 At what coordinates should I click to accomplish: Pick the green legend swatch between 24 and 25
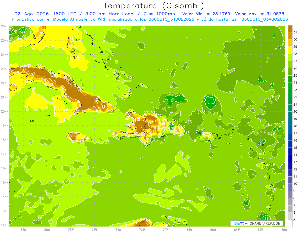pyautogui.click(x=290, y=79)
